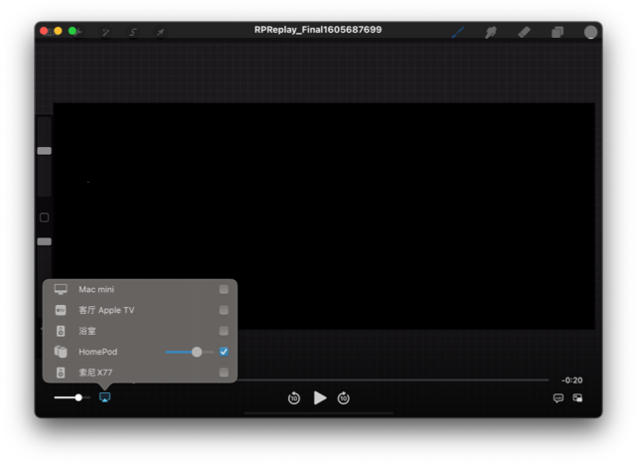The width and height of the screenshot is (637, 463).
Task: Select 浴室 in AirPlay device list
Action: pyautogui.click(x=140, y=331)
